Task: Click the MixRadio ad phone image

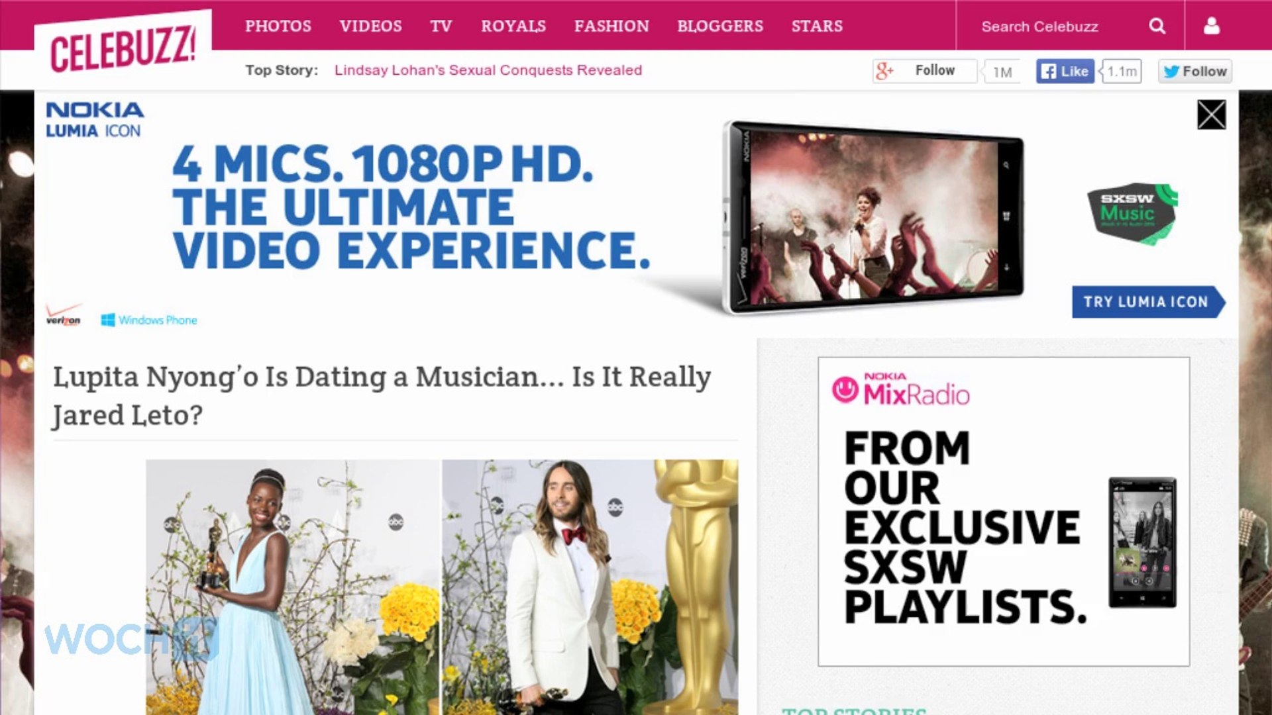Action: [x=1143, y=542]
